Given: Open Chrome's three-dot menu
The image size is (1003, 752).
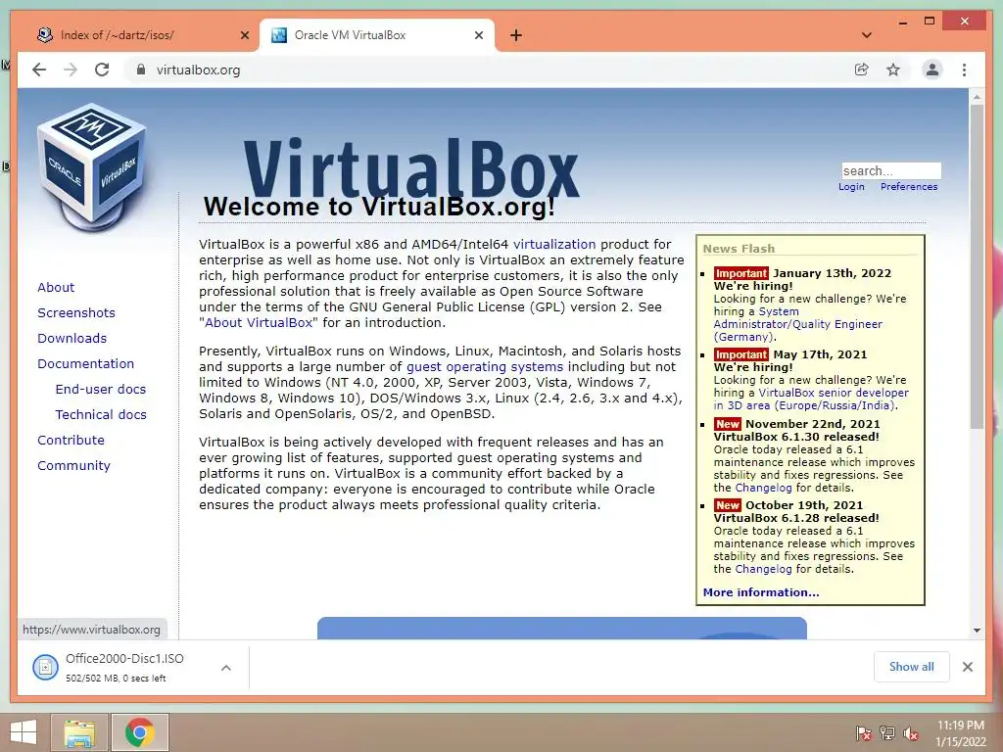Looking at the screenshot, I should 964,70.
